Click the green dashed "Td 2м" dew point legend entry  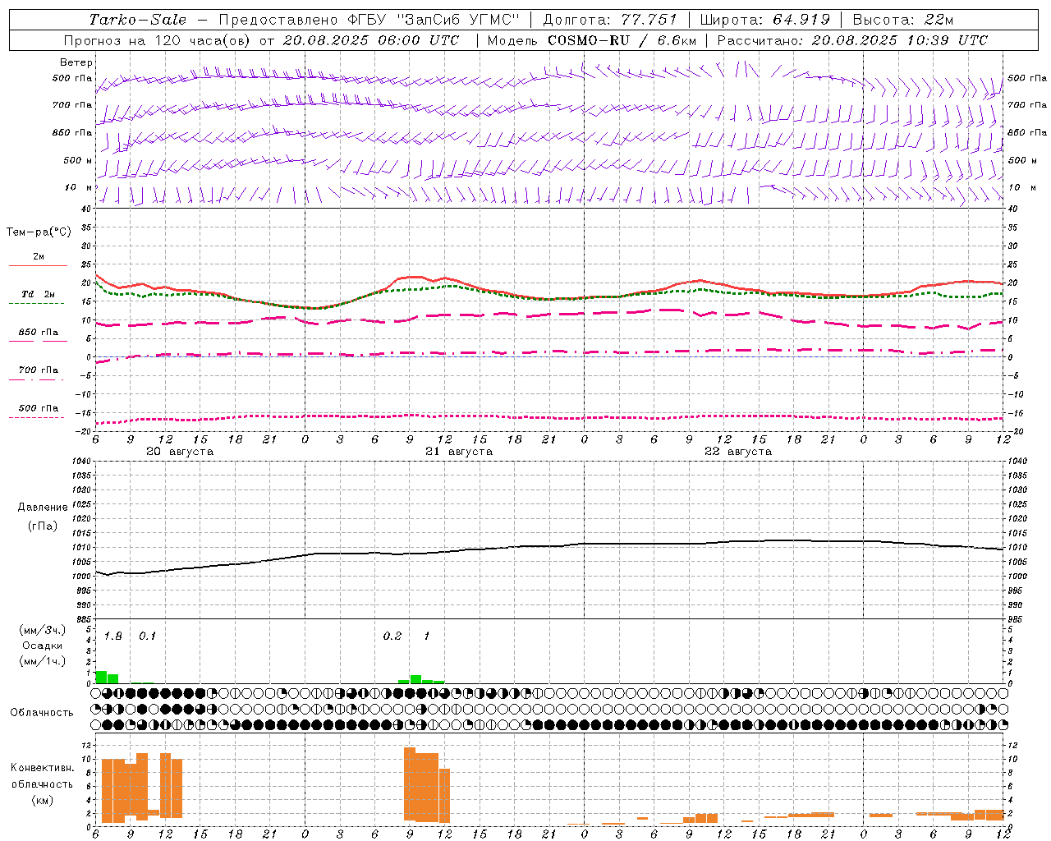coord(38,294)
